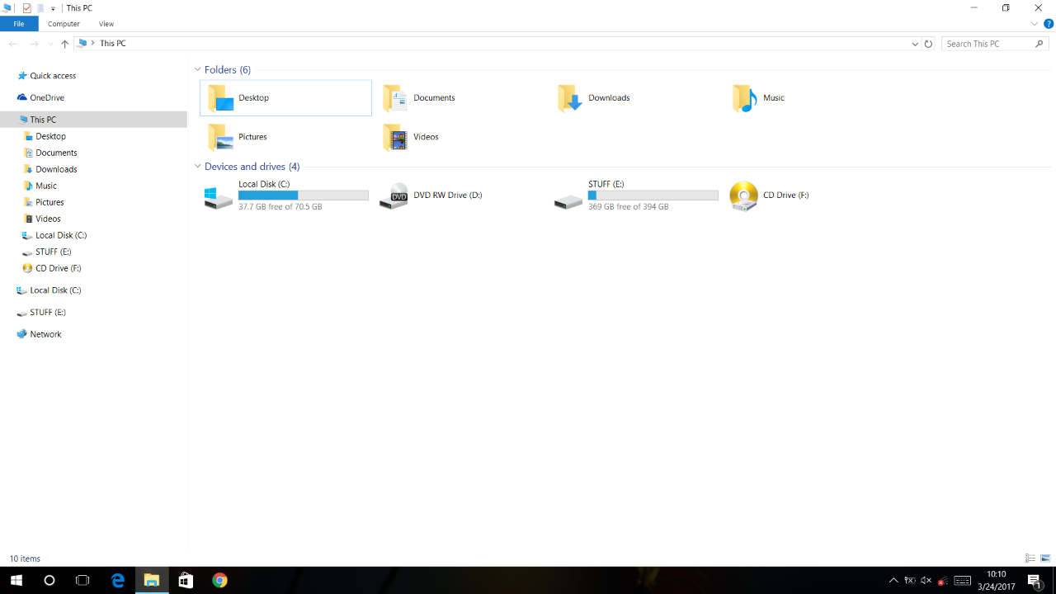Switch to large icons view in status bar
The width and height of the screenshot is (1056, 594).
point(1045,559)
